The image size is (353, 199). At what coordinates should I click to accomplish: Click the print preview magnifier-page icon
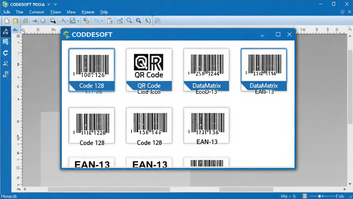(53, 21)
